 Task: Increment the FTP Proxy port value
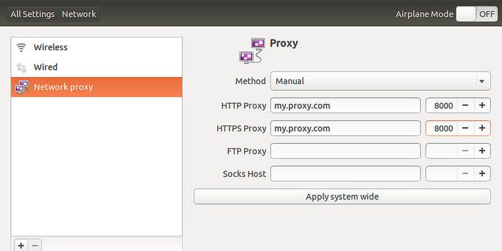click(x=482, y=151)
